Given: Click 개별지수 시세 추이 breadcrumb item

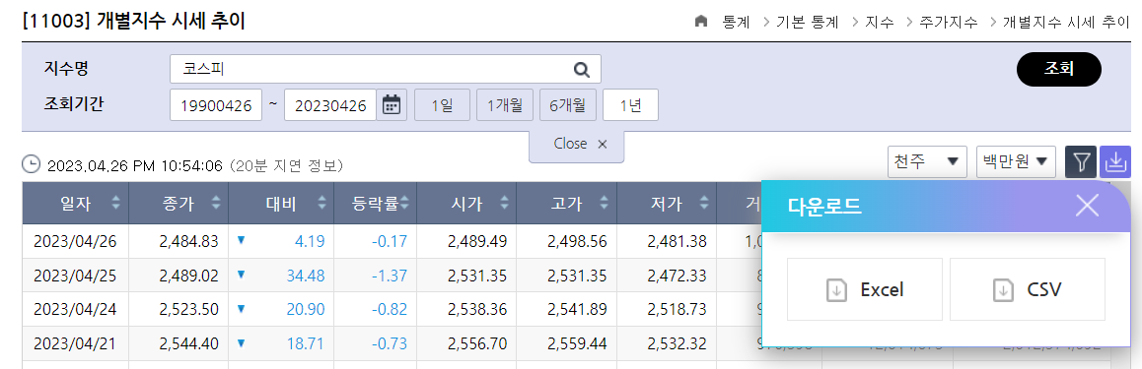Looking at the screenshot, I should (x=1066, y=22).
